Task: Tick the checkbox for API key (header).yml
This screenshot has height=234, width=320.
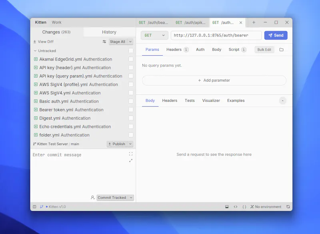Action: tap(131, 67)
